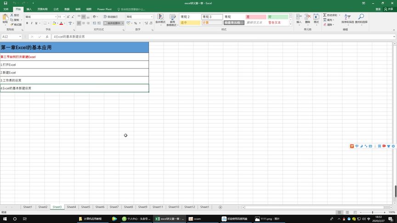
Task: Click the insert function fx button
Action: point(47,37)
